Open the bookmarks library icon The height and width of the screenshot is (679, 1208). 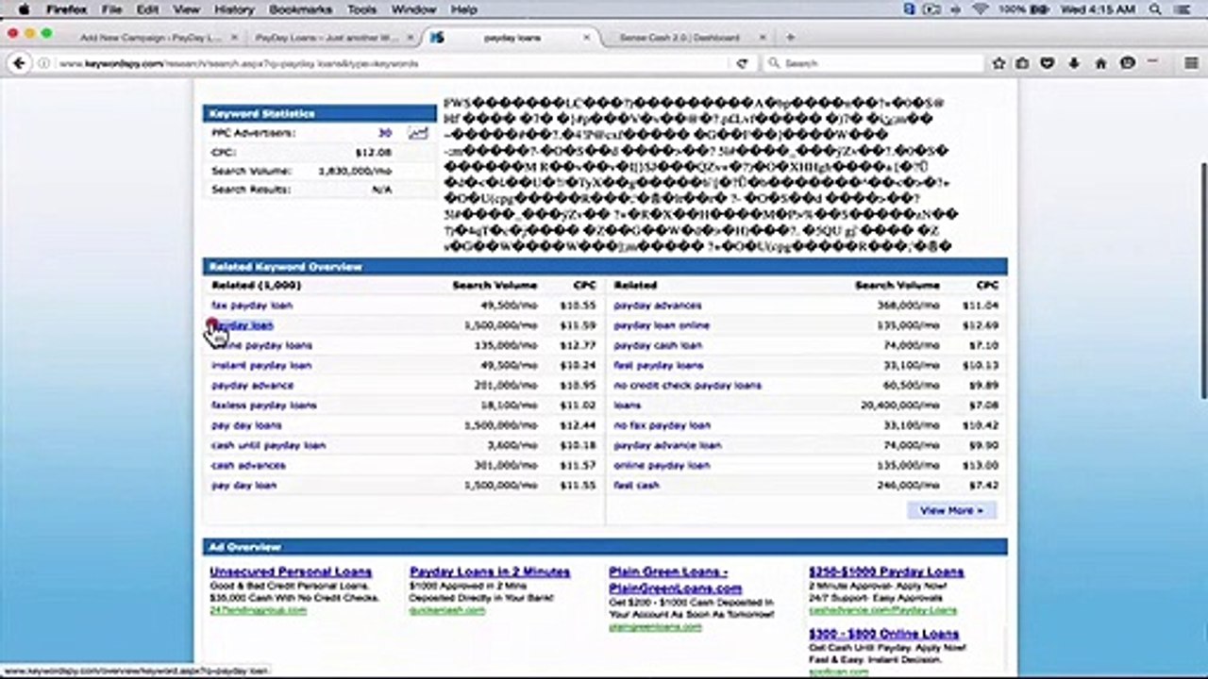(1023, 63)
